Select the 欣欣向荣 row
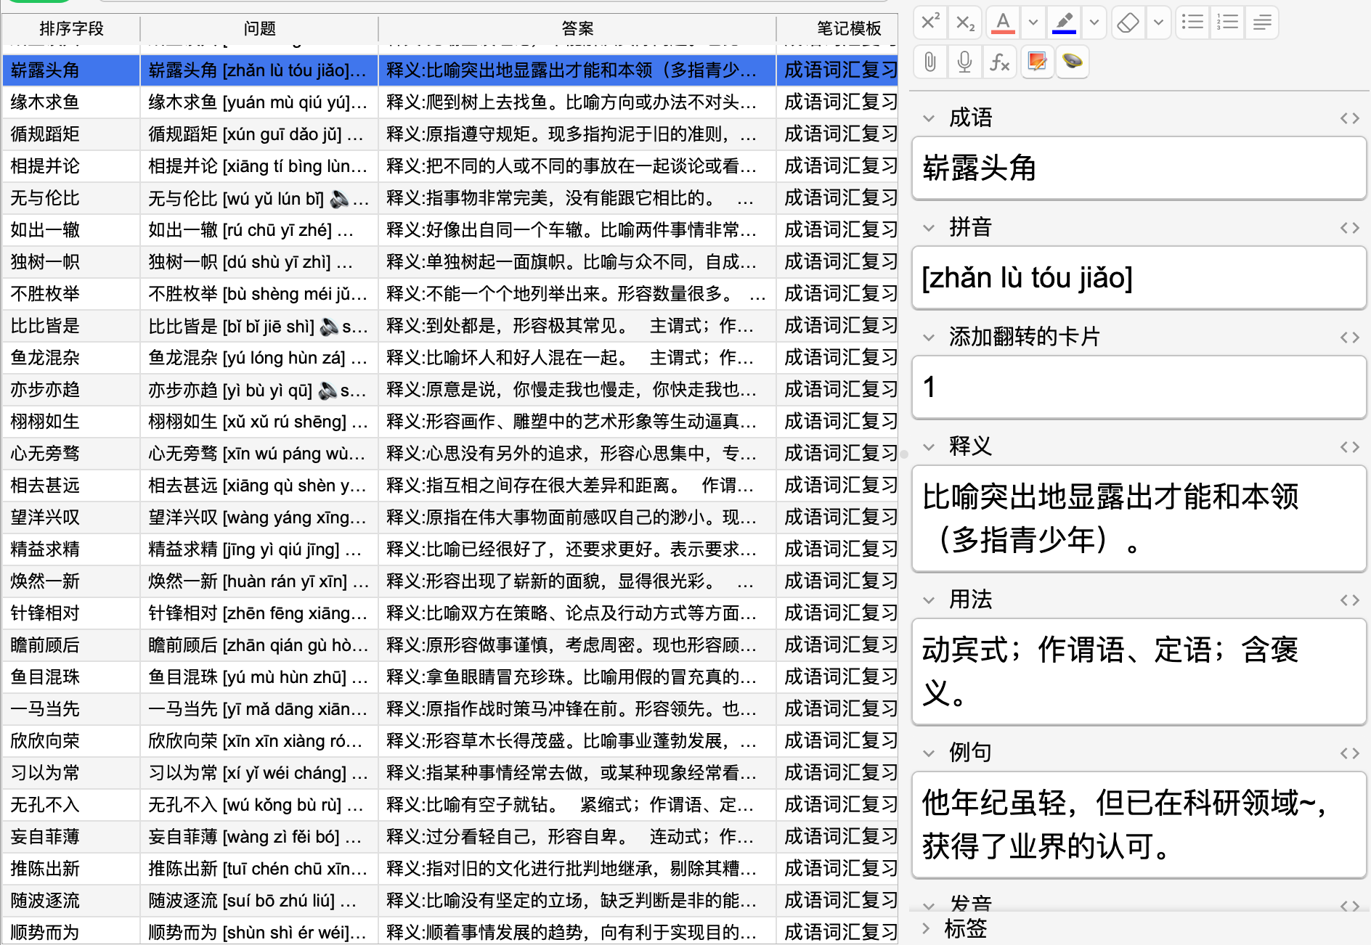Viewport: 1371px width, 945px height. click(x=450, y=741)
